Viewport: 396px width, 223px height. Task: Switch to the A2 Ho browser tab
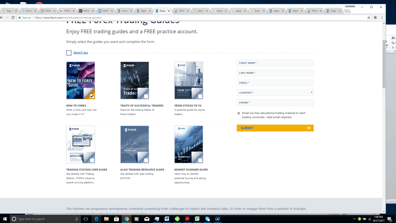pyautogui.click(x=29, y=11)
